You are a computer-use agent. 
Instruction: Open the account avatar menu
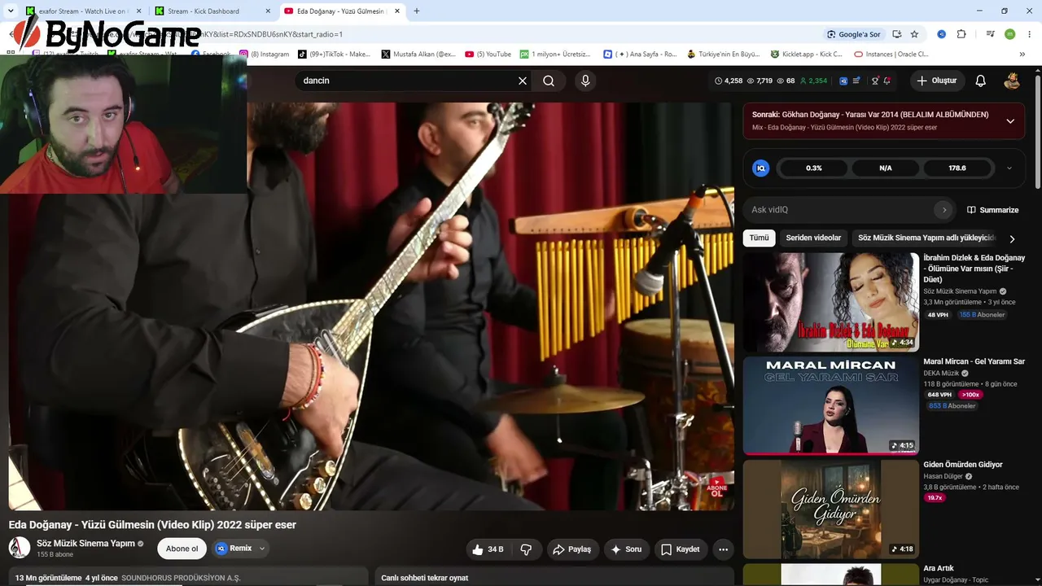[1012, 81]
